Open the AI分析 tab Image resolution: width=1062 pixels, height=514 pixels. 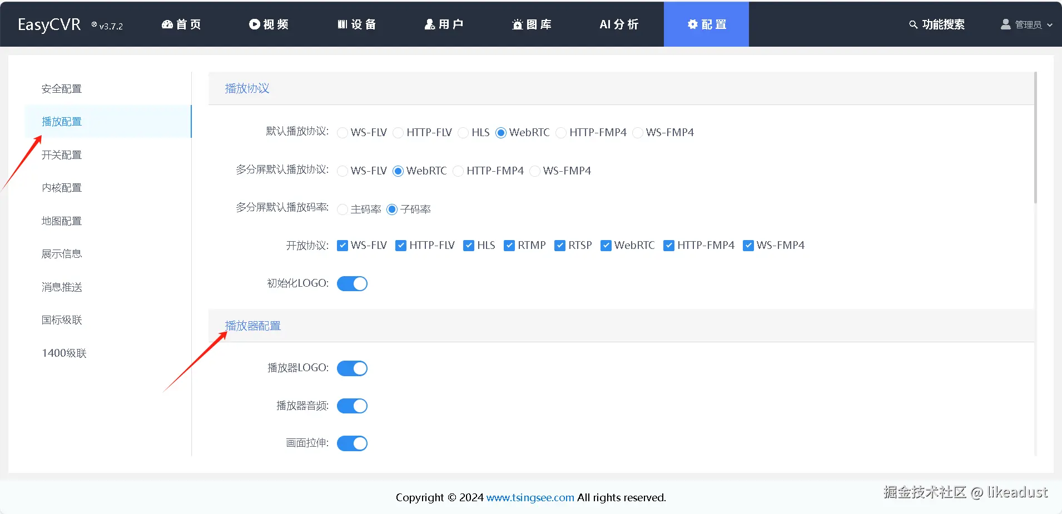[619, 24]
